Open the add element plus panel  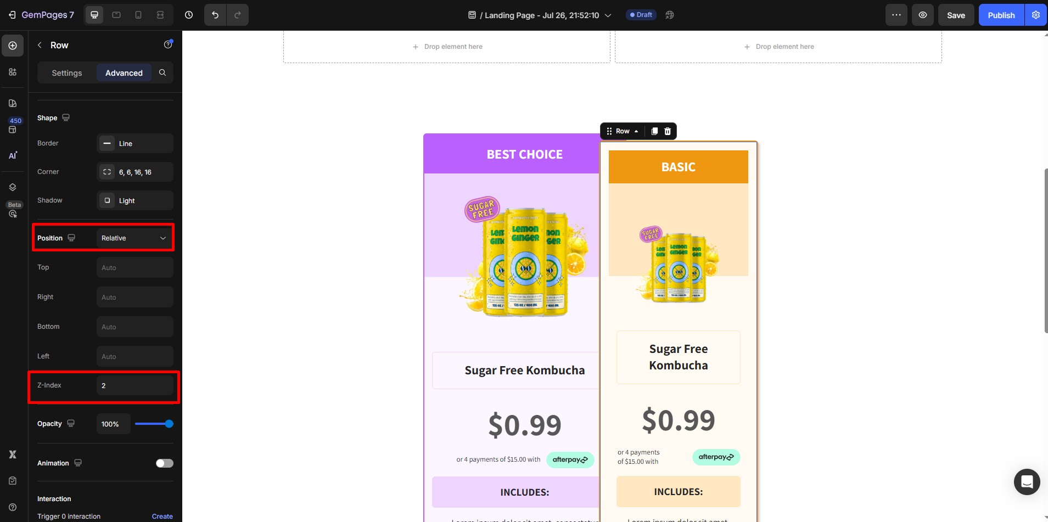13,46
